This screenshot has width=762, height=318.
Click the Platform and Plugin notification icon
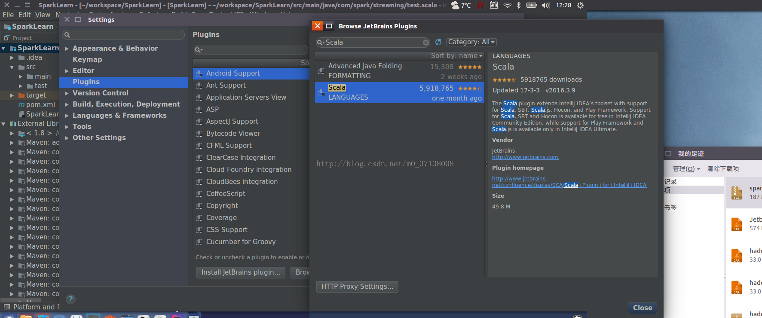click(x=7, y=307)
